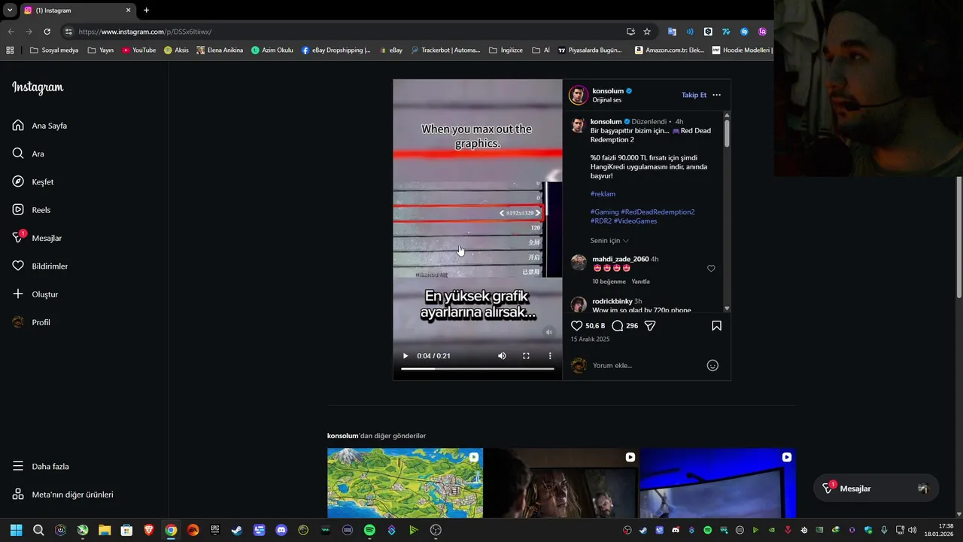963x542 pixels.
Task: Click the Instagram logo
Action: 38,87
